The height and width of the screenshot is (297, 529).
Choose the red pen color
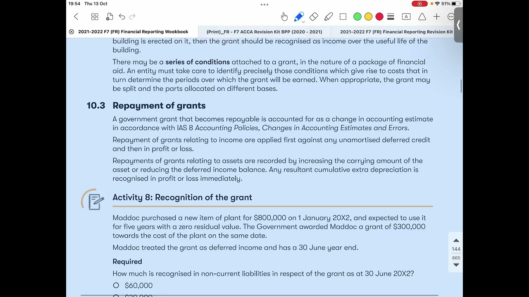379,16
